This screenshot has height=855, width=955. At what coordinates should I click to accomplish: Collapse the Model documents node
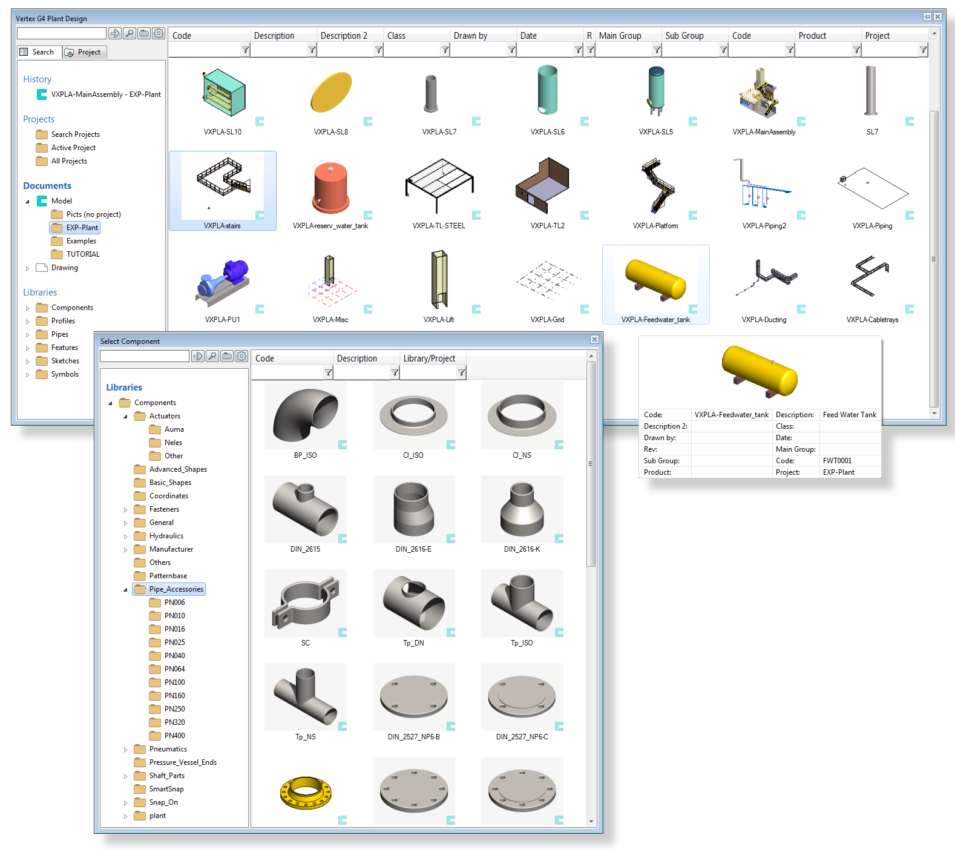coord(27,202)
